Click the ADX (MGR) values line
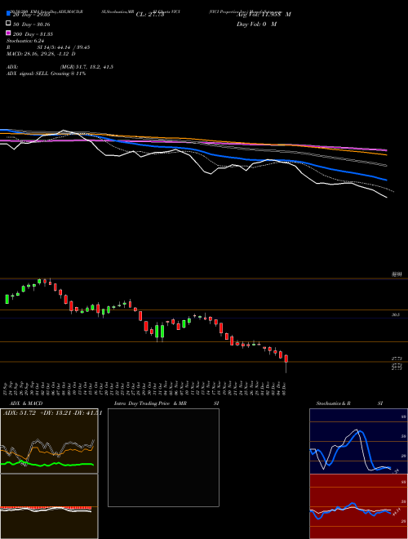The width and height of the screenshot is (408, 539). pos(60,67)
